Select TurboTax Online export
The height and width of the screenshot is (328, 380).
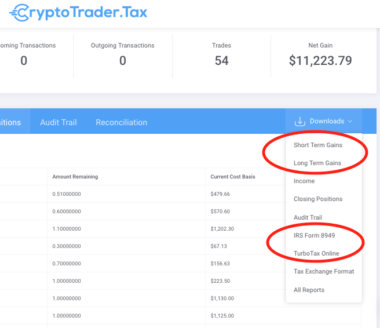316,253
